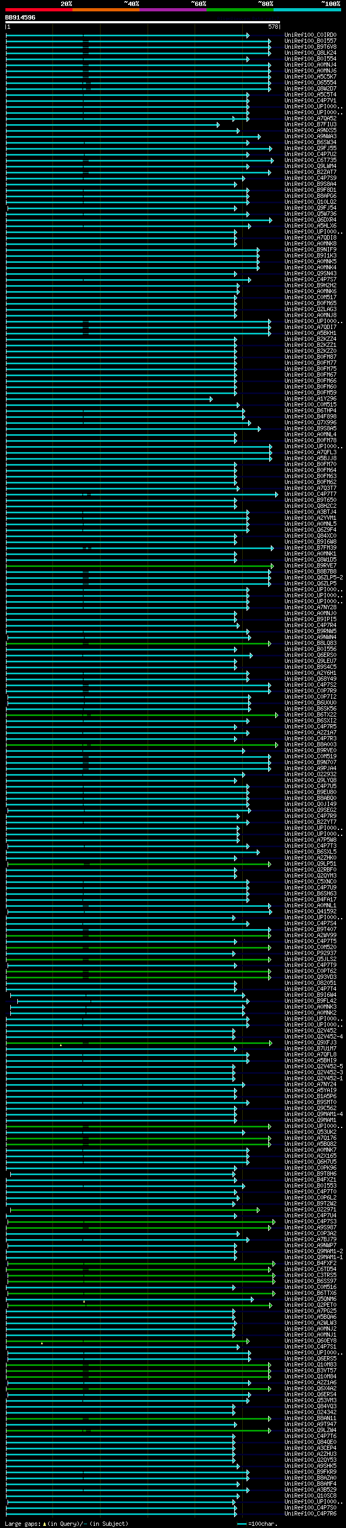Select the UniRef100_A9NXS5 entry
Screen dimensions: 346x1528
(310, 131)
